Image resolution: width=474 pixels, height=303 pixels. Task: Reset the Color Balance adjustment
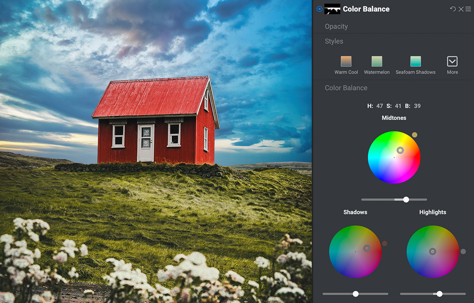453,8
